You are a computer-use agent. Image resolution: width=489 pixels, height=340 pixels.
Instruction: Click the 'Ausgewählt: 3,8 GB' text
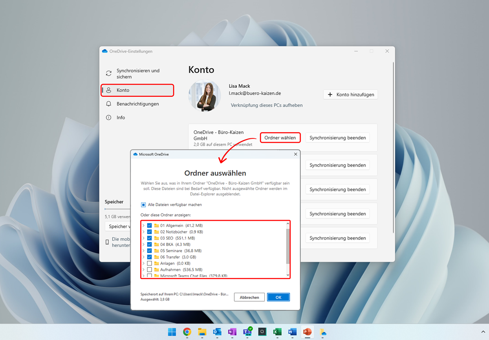pos(155,299)
